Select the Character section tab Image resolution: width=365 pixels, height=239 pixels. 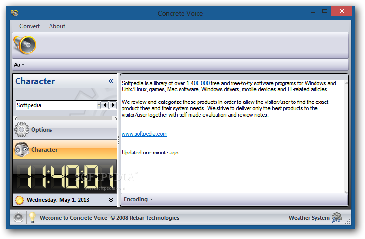(x=65, y=150)
